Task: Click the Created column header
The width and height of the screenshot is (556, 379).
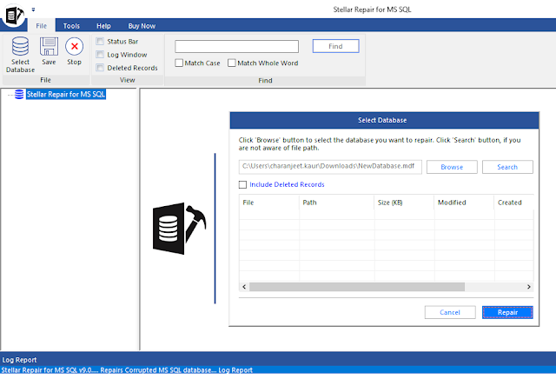Action: click(x=513, y=203)
